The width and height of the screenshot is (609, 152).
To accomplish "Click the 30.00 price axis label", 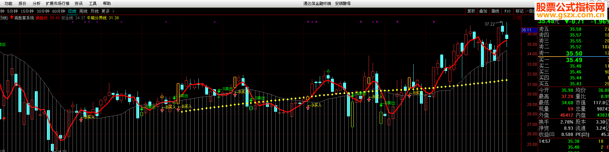I will (x=532, y=94).
